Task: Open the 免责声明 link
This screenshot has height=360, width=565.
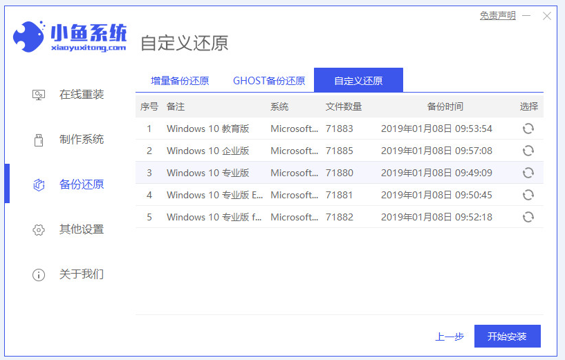Action: coord(497,15)
